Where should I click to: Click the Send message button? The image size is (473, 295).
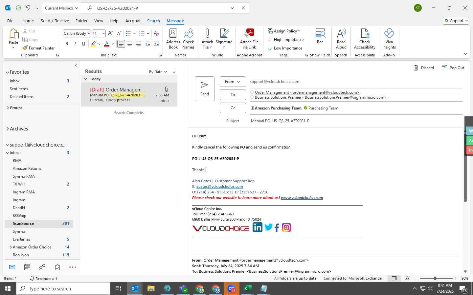205,89
